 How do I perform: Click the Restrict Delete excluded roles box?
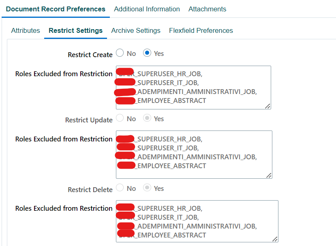(x=197, y=221)
